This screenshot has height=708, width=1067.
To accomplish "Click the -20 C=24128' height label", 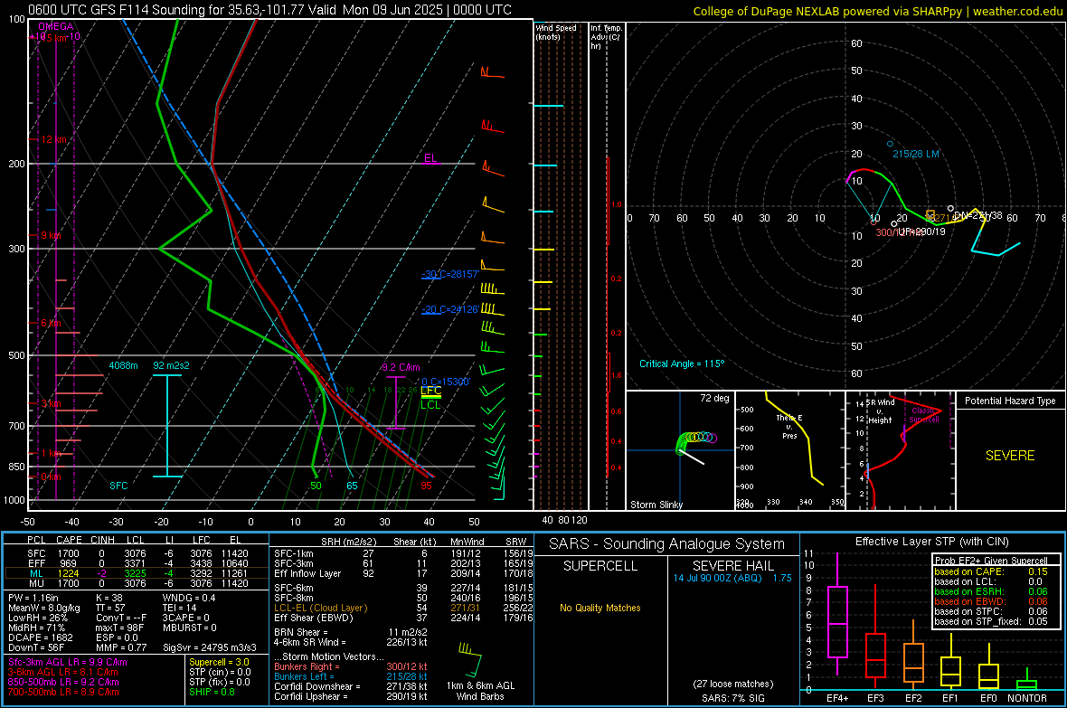I will point(450,309).
